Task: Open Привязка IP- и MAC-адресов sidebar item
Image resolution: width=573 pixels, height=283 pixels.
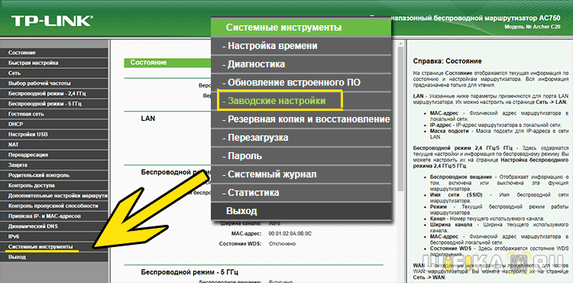Action: 54,216
